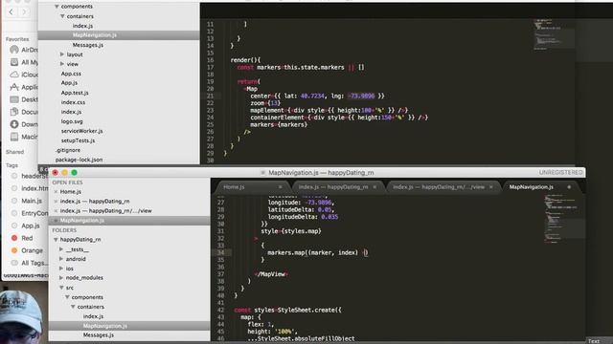Screen dimensions: 613x344
Task: Collapse containers folder in top Sublime window
Action: click(x=62, y=16)
